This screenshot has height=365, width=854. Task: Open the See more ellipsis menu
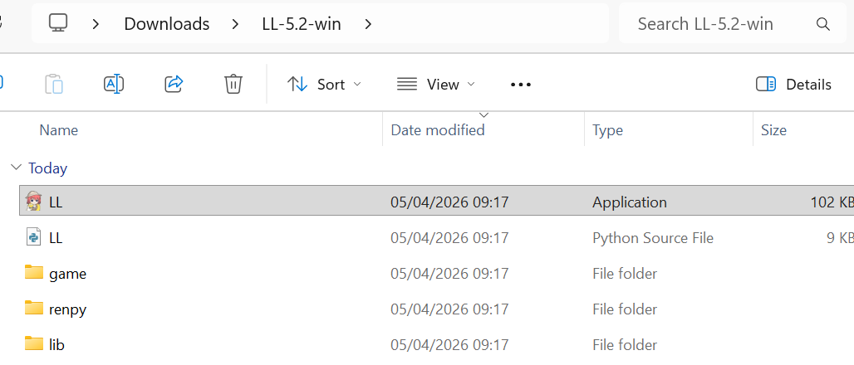pos(521,84)
